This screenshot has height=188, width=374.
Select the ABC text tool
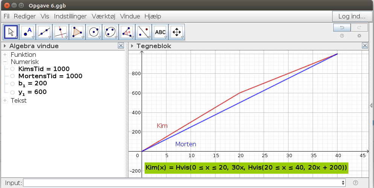[x=160, y=32]
